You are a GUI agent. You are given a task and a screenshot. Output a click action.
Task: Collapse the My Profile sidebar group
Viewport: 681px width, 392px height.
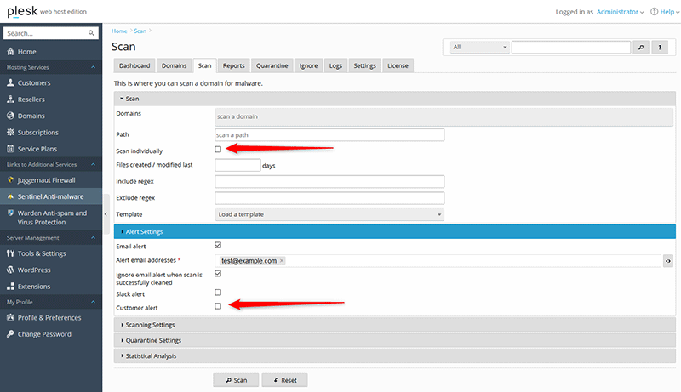(x=51, y=302)
